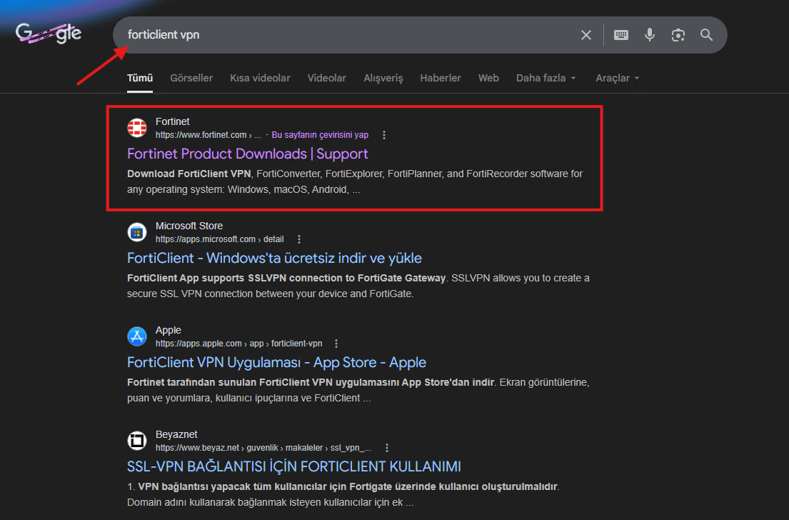The width and height of the screenshot is (789, 520).
Task: Go to the Google homepage via the logo
Action: pos(49,34)
